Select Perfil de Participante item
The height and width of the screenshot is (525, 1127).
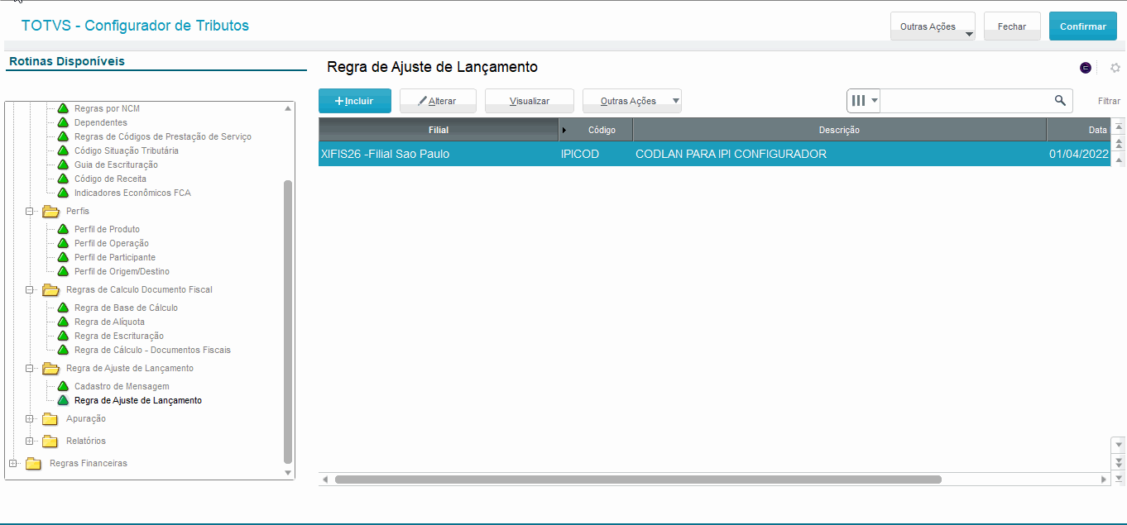(115, 257)
